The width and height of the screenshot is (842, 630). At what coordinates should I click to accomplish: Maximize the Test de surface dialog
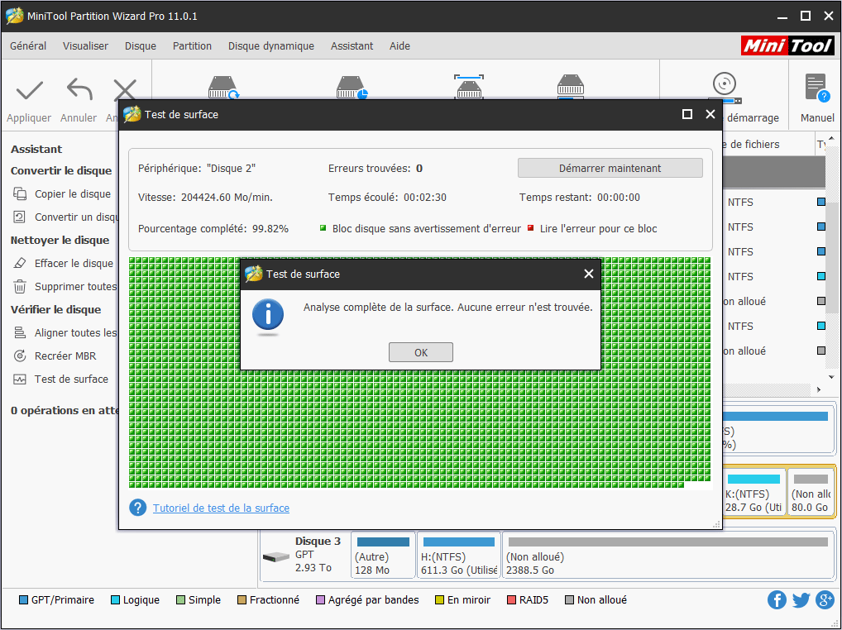(687, 114)
